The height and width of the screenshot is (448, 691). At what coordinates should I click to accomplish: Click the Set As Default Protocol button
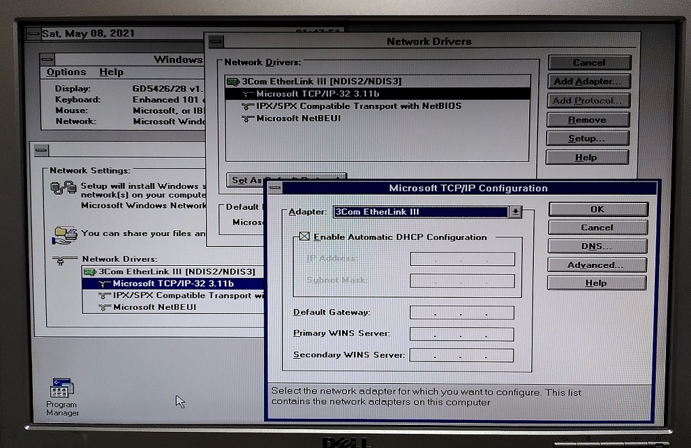click(x=286, y=180)
